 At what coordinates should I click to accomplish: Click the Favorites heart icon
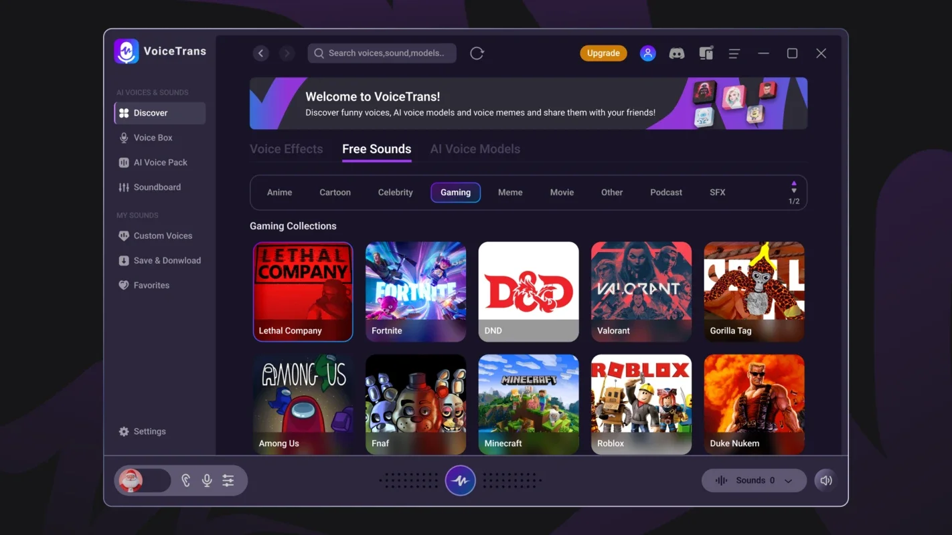(x=124, y=286)
